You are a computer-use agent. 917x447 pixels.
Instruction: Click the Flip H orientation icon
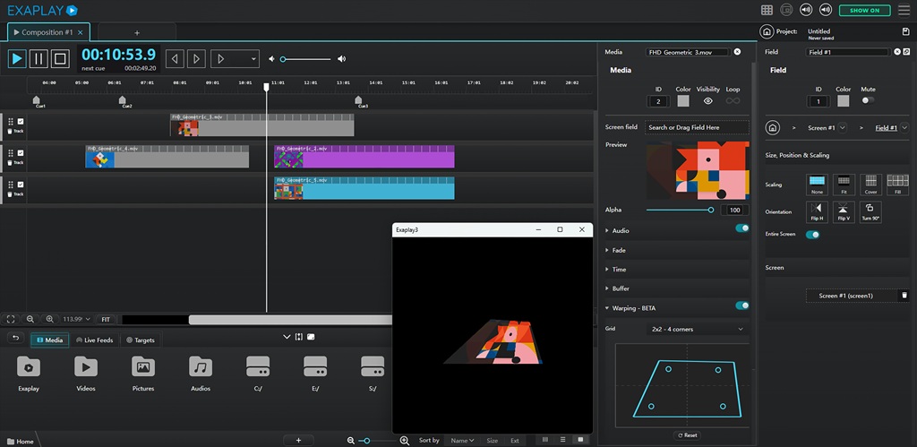817,211
